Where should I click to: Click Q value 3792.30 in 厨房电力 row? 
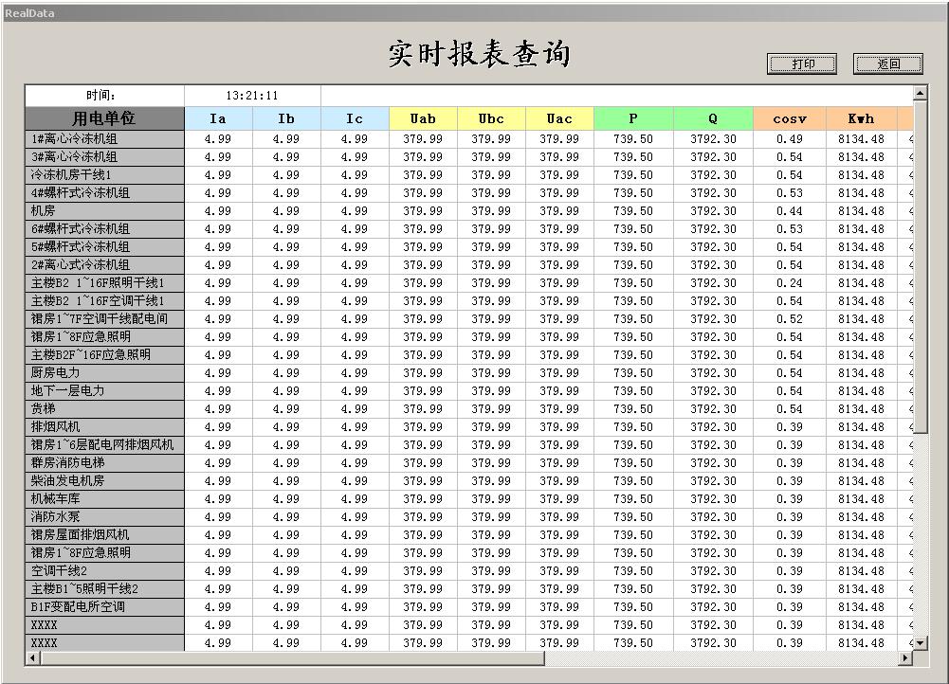click(x=714, y=373)
